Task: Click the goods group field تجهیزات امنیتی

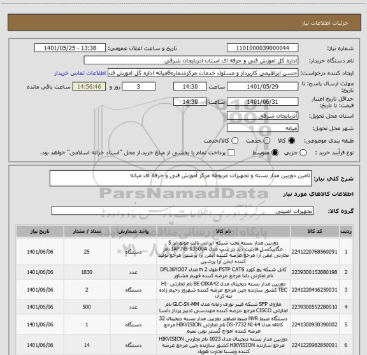Action: (x=182, y=211)
